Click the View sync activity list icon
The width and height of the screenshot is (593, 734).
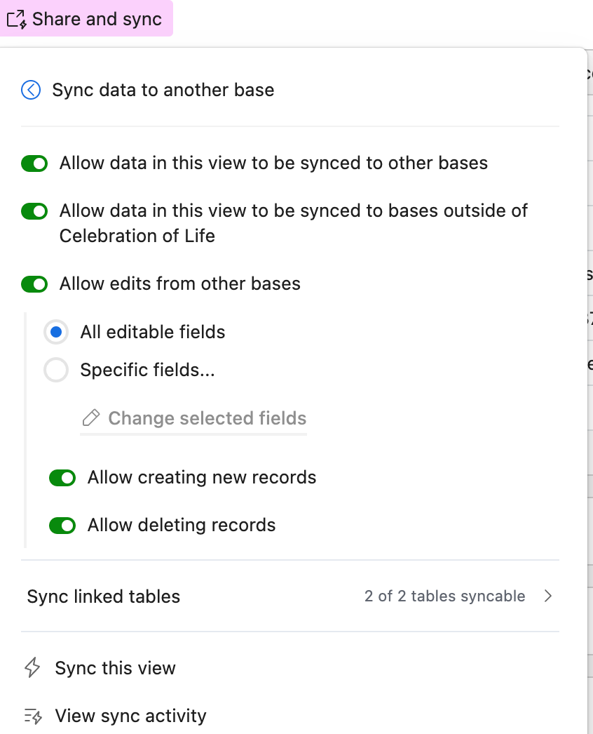click(x=33, y=716)
